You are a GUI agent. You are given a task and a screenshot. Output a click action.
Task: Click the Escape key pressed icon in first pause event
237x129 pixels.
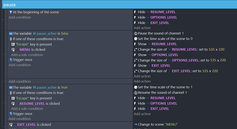pos(13,44)
